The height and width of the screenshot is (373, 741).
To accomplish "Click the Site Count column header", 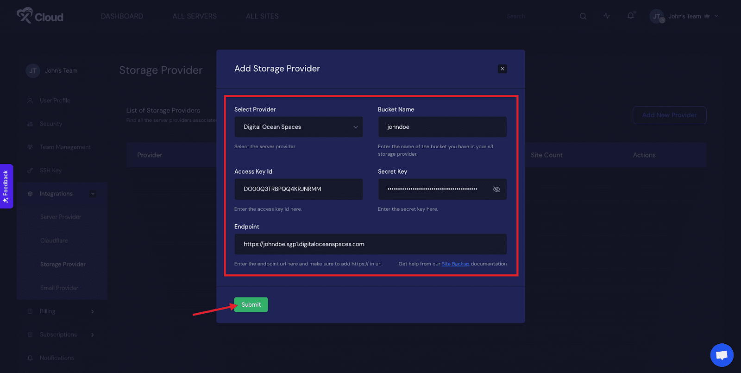I will coord(546,155).
